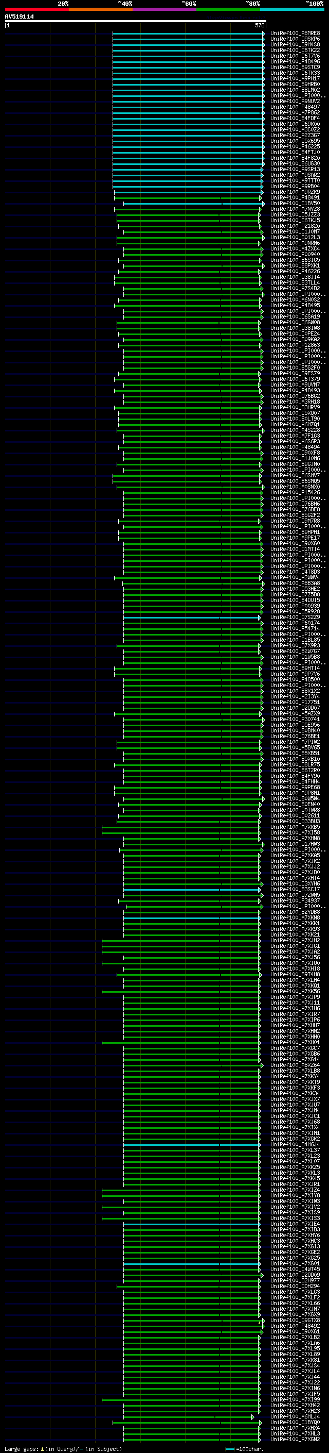The height and width of the screenshot is (1453, 329).
Task: Select UniRef100_A2Z3G7 label
Action: [295, 136]
